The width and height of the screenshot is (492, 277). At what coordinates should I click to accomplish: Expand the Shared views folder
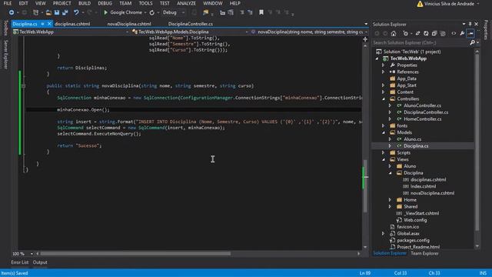[390, 206]
